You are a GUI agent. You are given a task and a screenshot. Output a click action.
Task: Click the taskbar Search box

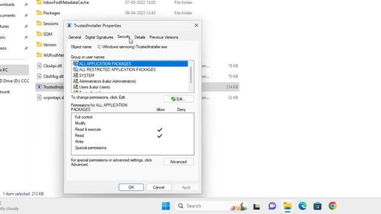pyautogui.click(x=212, y=206)
